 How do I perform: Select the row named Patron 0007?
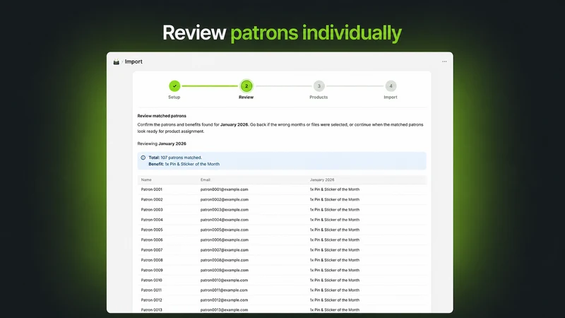point(282,250)
